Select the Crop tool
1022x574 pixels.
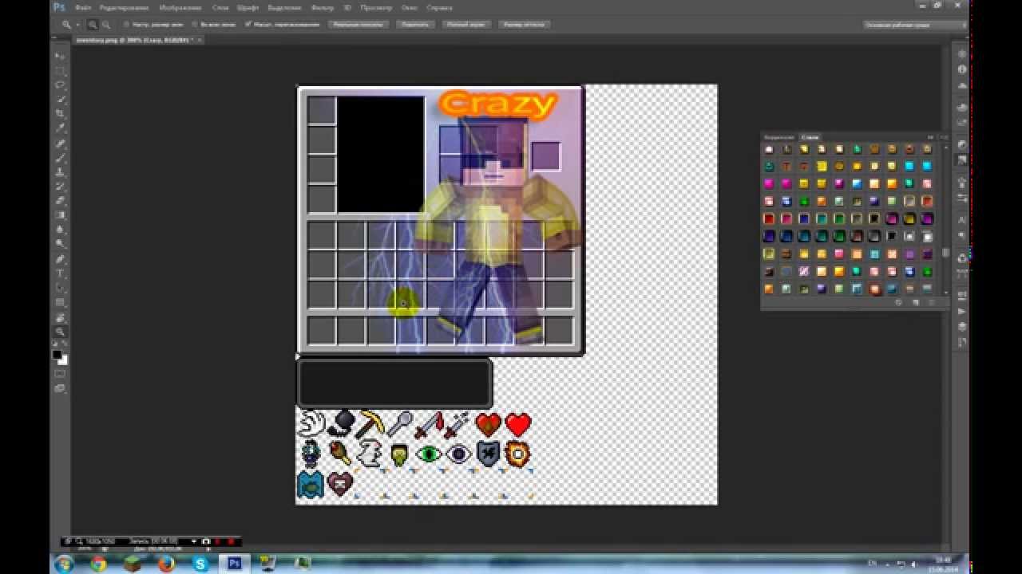(x=60, y=113)
